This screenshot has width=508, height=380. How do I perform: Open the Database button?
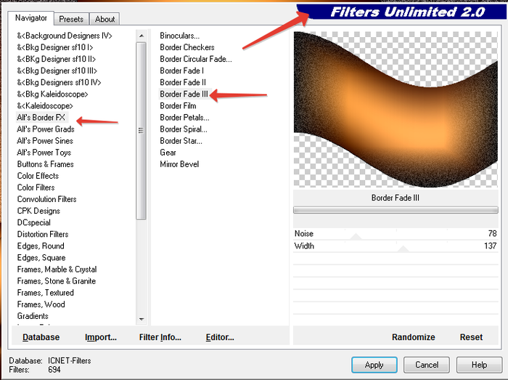[x=41, y=337]
